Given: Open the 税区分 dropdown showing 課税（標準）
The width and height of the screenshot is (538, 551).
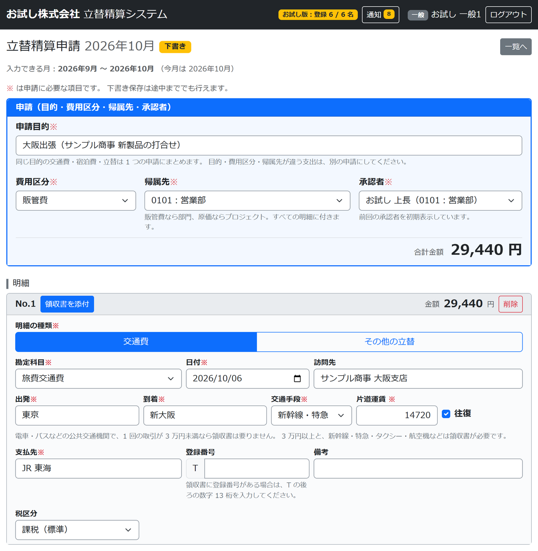Looking at the screenshot, I should [x=77, y=530].
